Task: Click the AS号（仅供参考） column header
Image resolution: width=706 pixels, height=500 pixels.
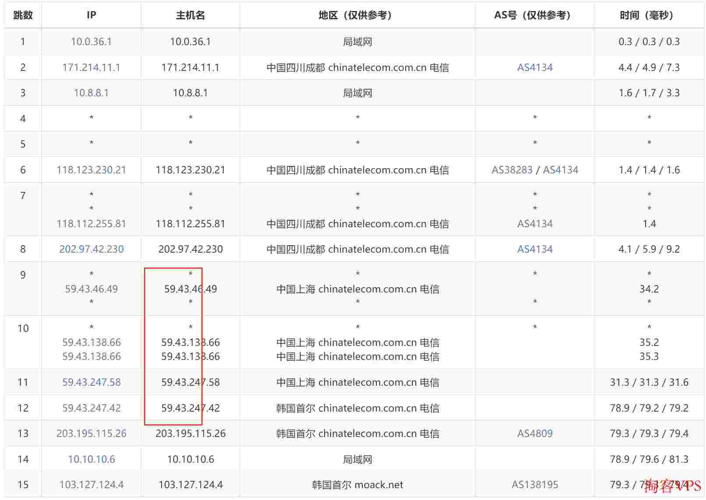Action: (x=535, y=15)
